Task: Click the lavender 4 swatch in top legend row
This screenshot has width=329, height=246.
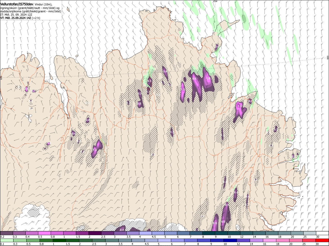Action: pyautogui.click(x=146, y=233)
